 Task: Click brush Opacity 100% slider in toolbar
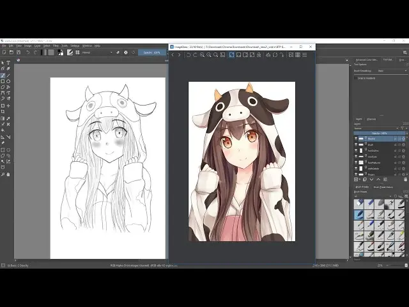coord(152,52)
